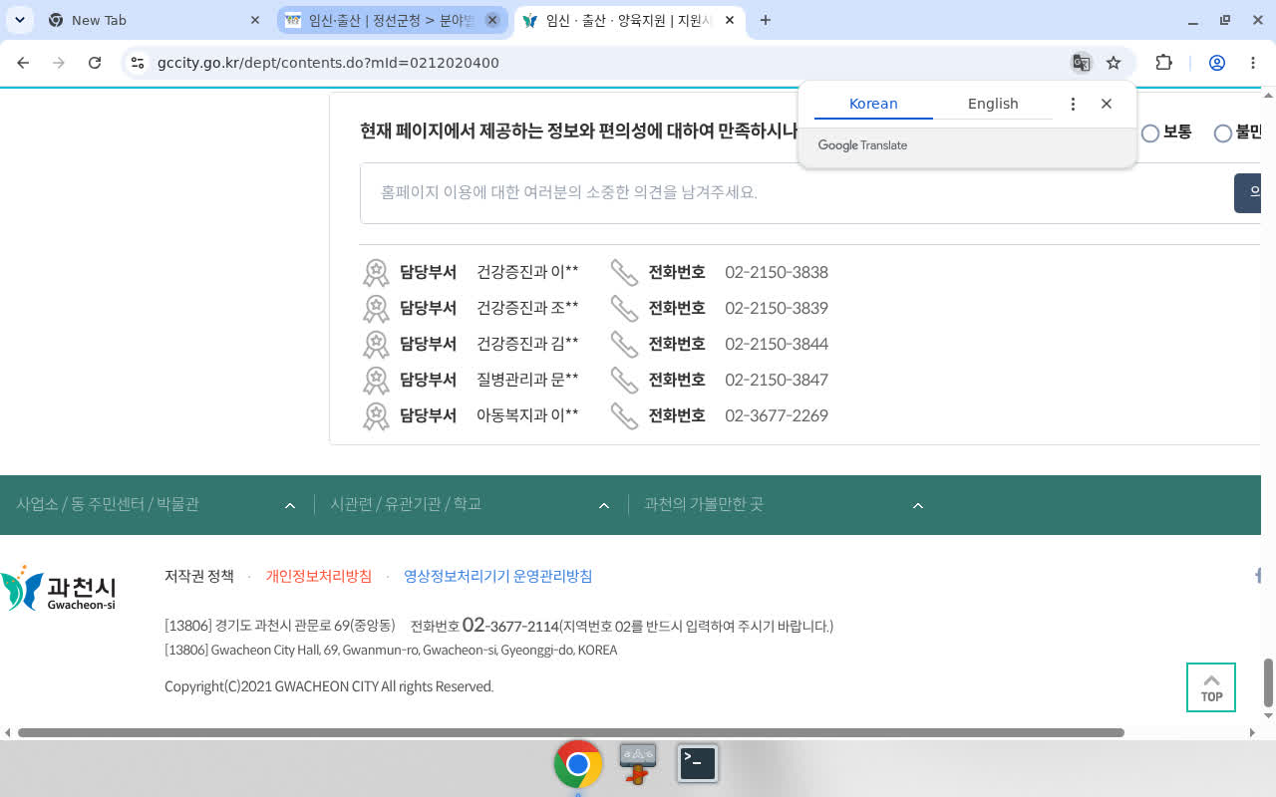
Task: Expand 사업소 / 동 주민센터 / 박물관 footer menu
Action: tap(157, 505)
